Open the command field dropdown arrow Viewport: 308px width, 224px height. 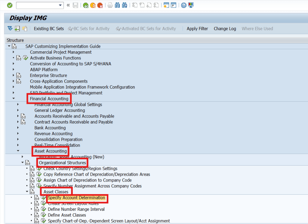click(60, 5)
